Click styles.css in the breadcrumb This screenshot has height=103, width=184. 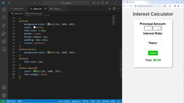coord(18,13)
